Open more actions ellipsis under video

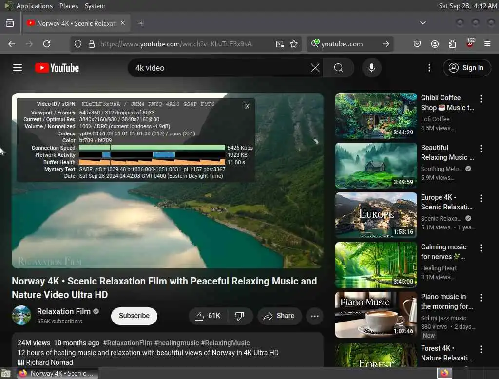(x=315, y=316)
